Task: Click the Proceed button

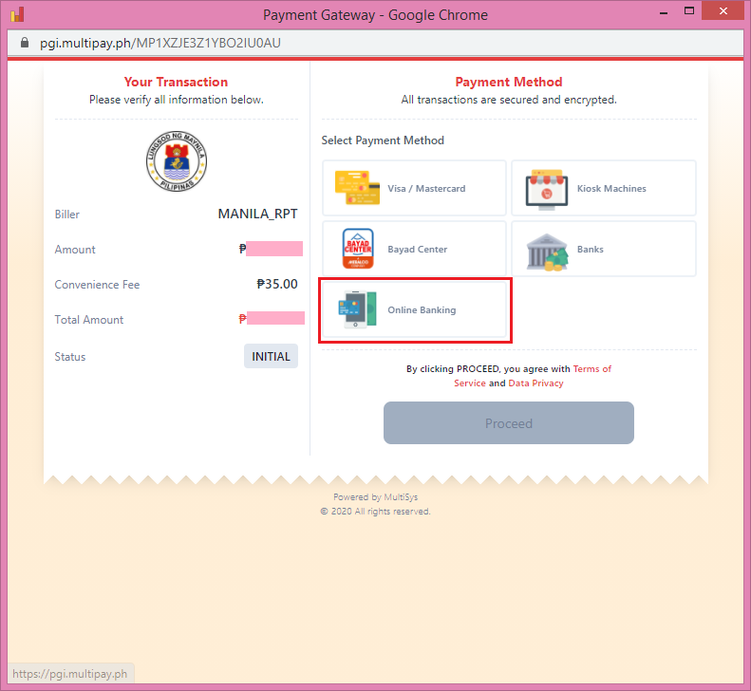Action: pyautogui.click(x=509, y=422)
